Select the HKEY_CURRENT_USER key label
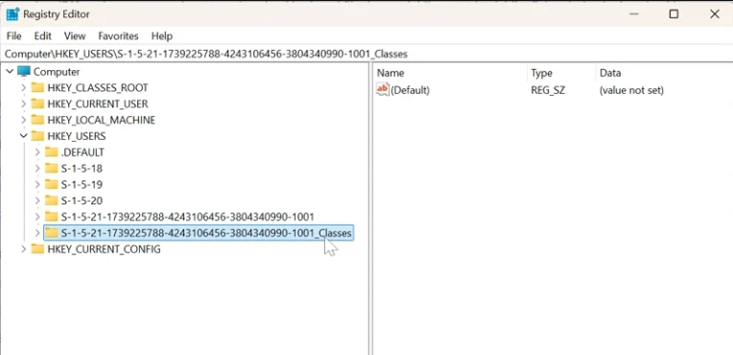 (98, 104)
